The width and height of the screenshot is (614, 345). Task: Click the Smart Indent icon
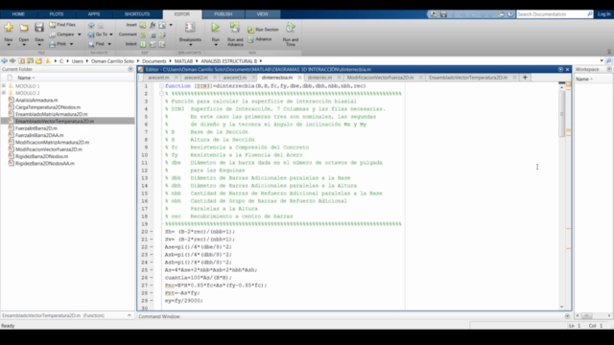pyautogui.click(x=143, y=44)
